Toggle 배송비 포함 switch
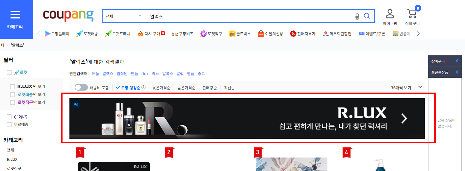 click(x=81, y=88)
